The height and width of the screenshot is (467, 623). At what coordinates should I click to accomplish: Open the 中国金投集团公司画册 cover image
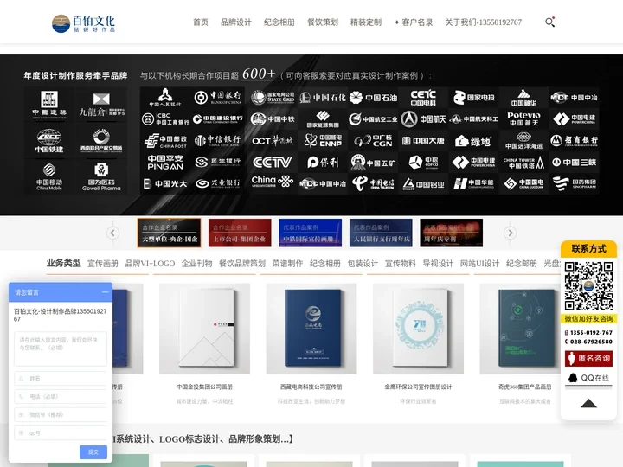pos(204,329)
